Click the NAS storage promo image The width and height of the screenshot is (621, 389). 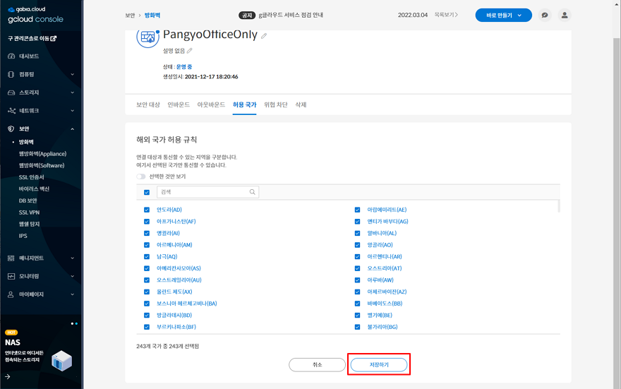tap(62, 361)
